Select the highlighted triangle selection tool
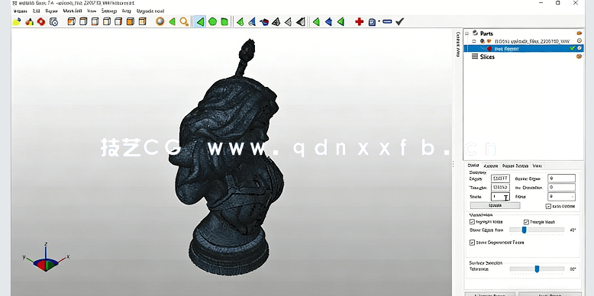The height and width of the screenshot is (296, 594). [x=200, y=21]
